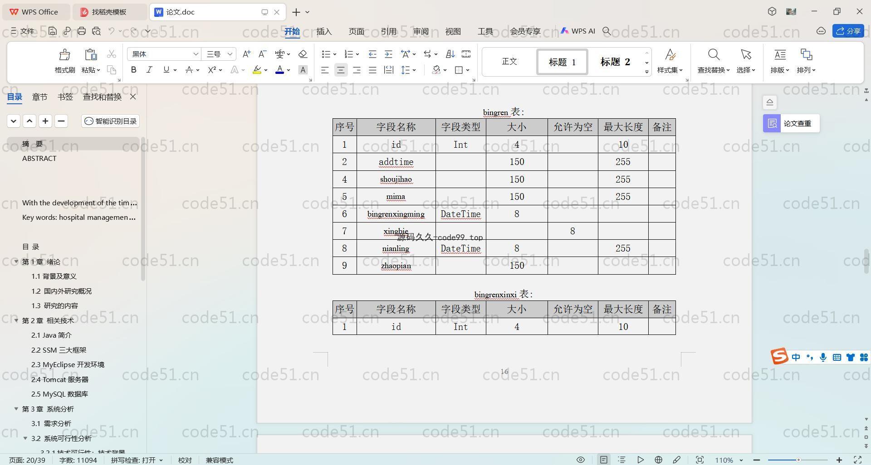Collapse 第2章 相关技术 tree node

click(16, 320)
